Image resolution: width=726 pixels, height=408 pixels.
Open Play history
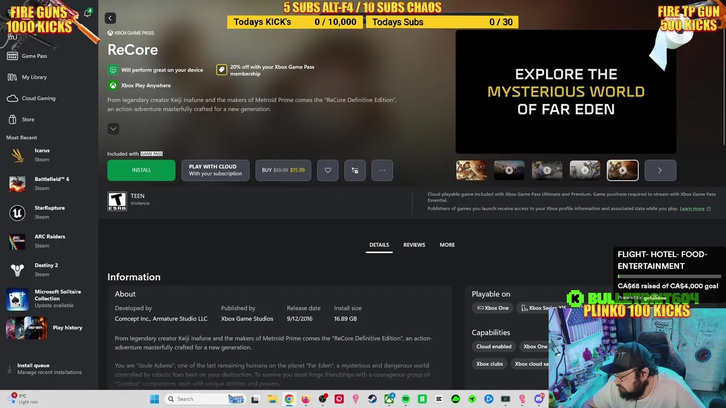pos(49,328)
